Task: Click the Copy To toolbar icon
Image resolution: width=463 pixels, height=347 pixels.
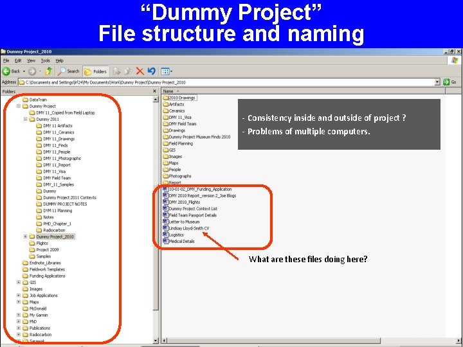Action: [x=128, y=71]
